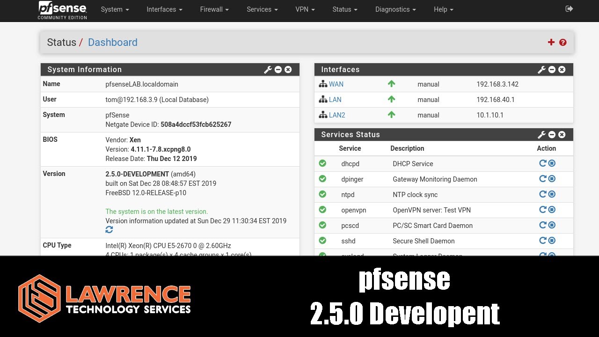Close the System Information widget

coord(288,70)
